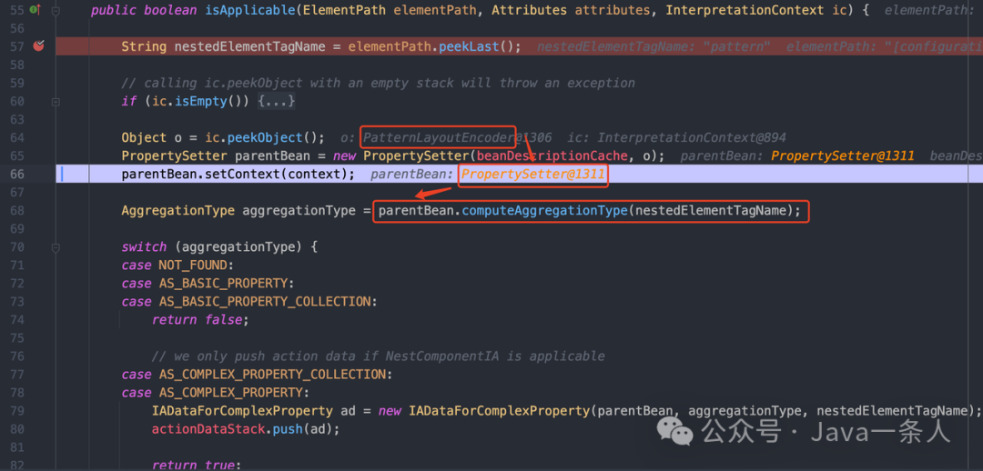Screen dimensions: 983x471
Task: Click the implements-method gutter icon on line 55
Action: click(34, 9)
